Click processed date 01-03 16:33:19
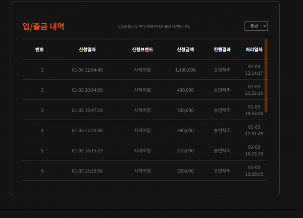This screenshot has width=303, height=218. tap(254, 150)
